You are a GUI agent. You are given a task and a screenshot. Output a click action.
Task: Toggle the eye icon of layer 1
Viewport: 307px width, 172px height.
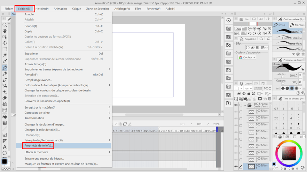tap(236, 167)
